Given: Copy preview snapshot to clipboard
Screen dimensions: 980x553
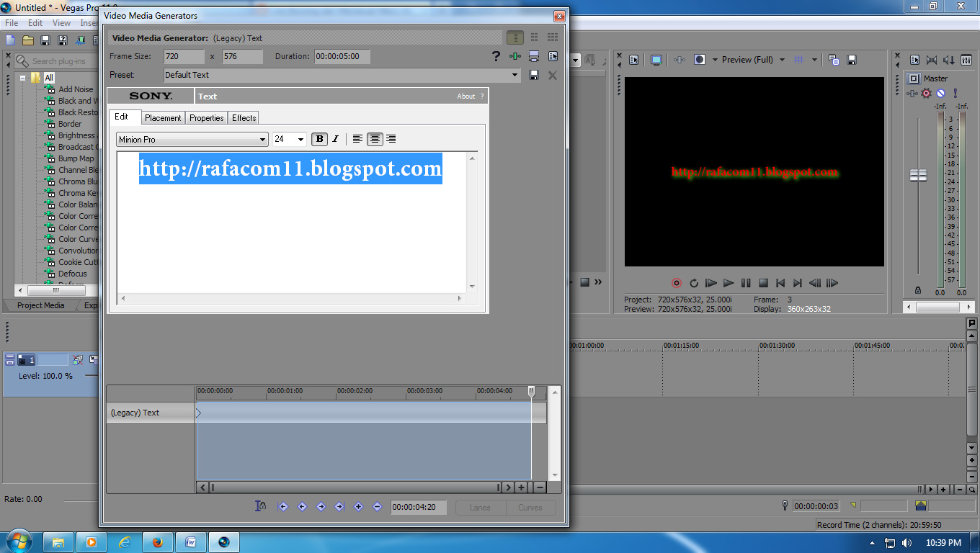Looking at the screenshot, I should [834, 60].
